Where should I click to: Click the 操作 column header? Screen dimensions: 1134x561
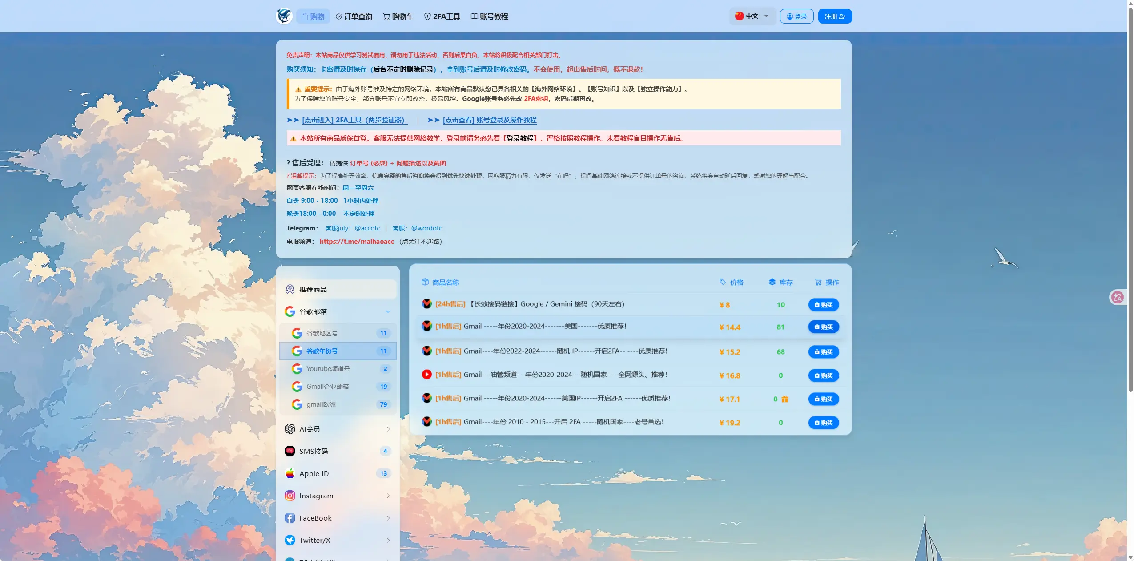(827, 283)
